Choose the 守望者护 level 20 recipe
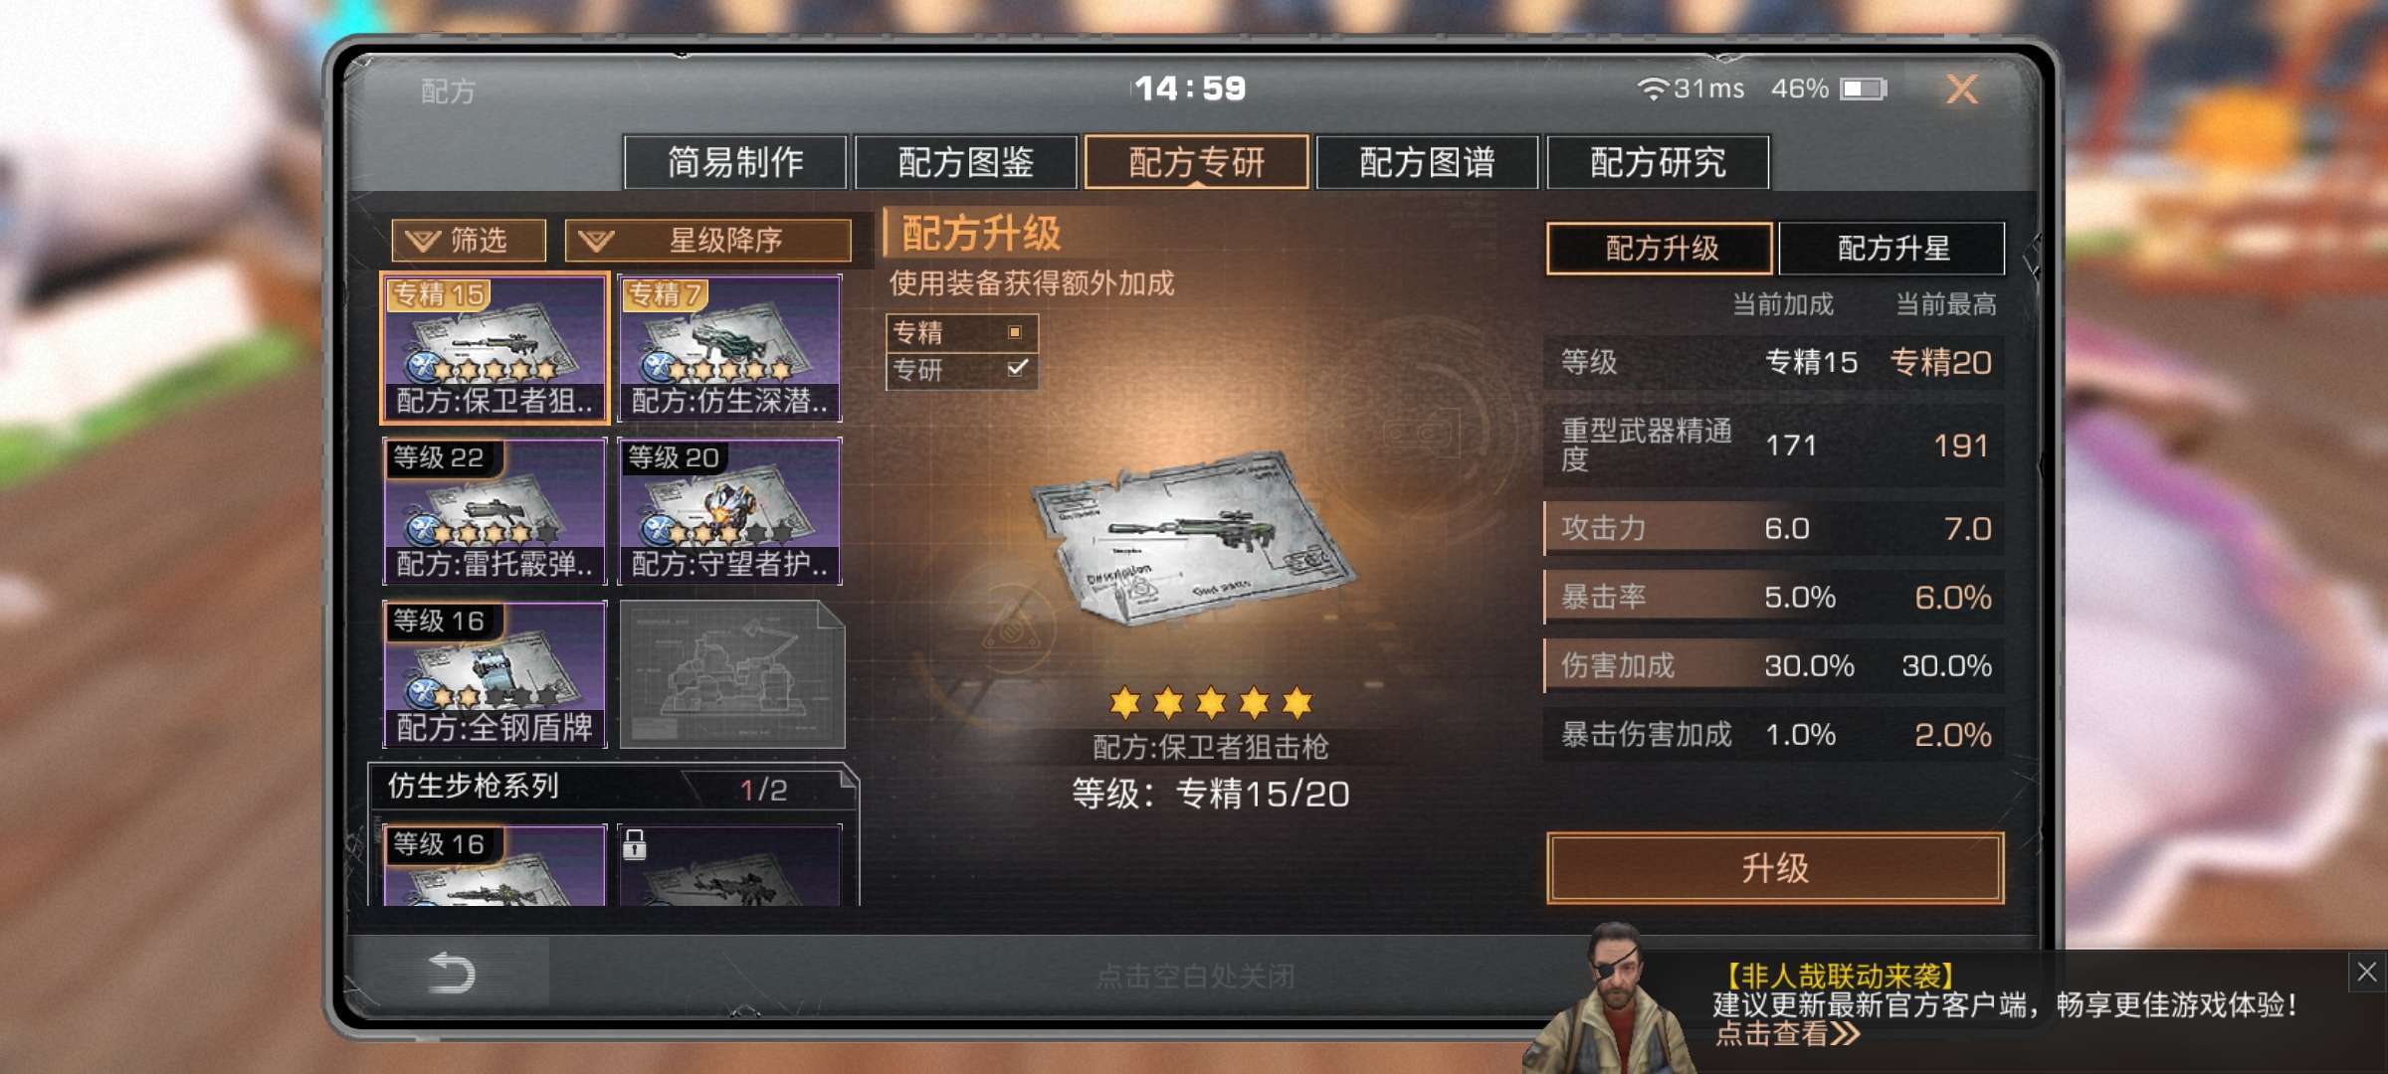The width and height of the screenshot is (2388, 1074). [730, 511]
